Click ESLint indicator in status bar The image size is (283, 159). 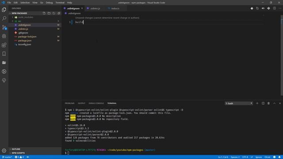(267, 157)
